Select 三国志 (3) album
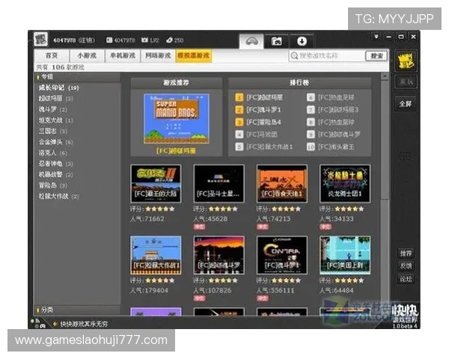This screenshot has height=359, width=449. click(x=53, y=132)
